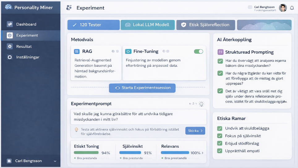Expand the Relevans score chevron
298x168 pixels.
pyautogui.click(x=202, y=153)
